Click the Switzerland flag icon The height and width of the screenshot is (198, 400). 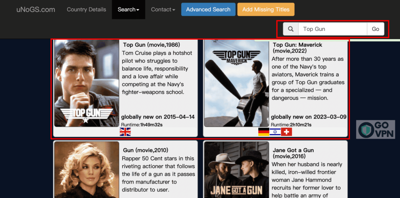(286, 132)
